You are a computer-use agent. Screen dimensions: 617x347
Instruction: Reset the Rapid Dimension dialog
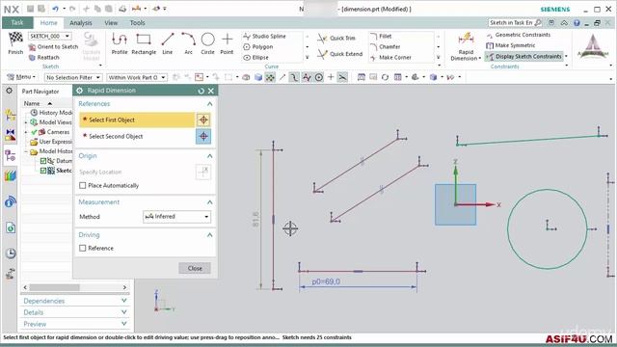point(201,91)
